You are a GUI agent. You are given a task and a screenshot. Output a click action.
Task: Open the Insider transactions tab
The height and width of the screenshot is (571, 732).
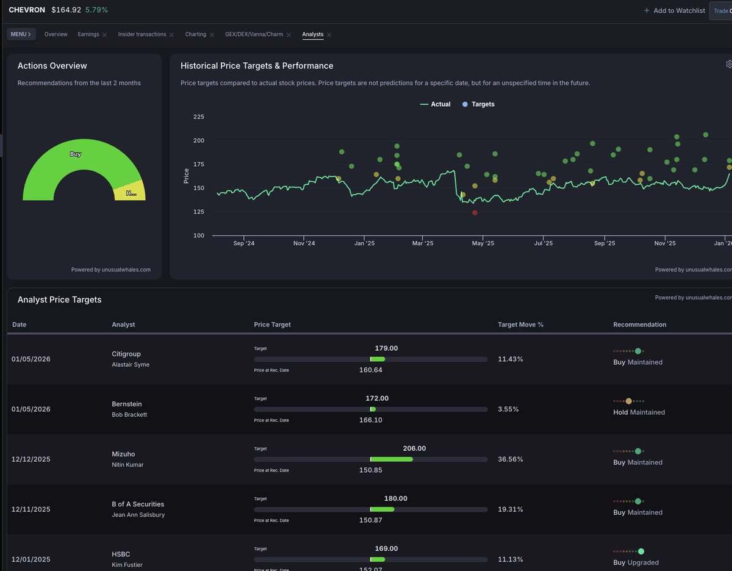(142, 34)
